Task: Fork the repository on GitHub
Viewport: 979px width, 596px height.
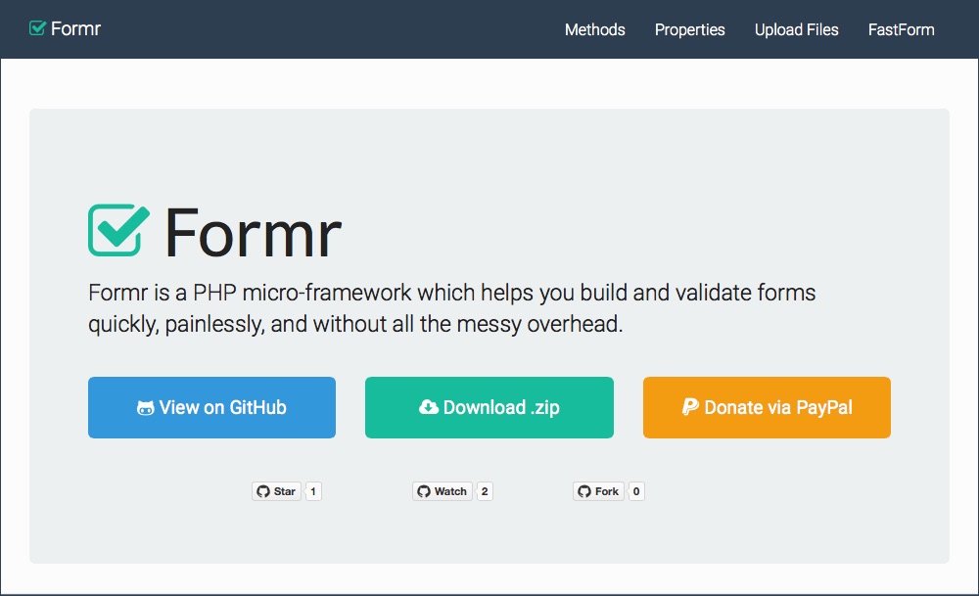Action: point(598,491)
